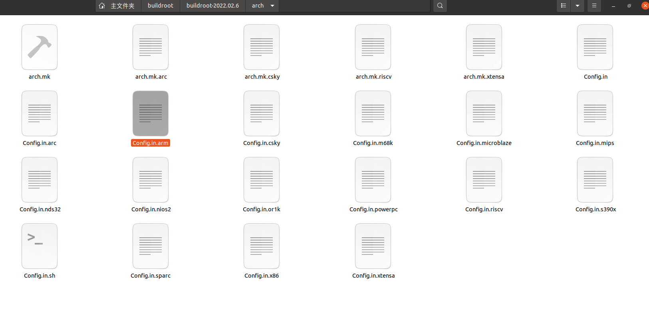Click the file name label arch.mk.riscv
This screenshot has width=649, height=310.
click(373, 77)
